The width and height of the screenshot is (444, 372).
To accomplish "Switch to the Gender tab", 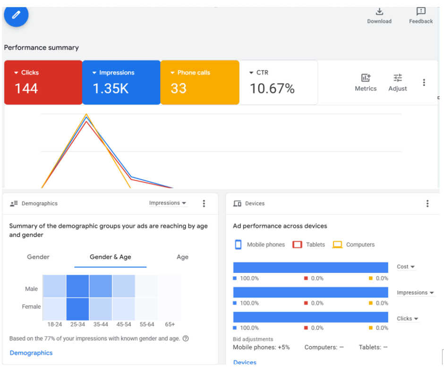I will click(38, 257).
